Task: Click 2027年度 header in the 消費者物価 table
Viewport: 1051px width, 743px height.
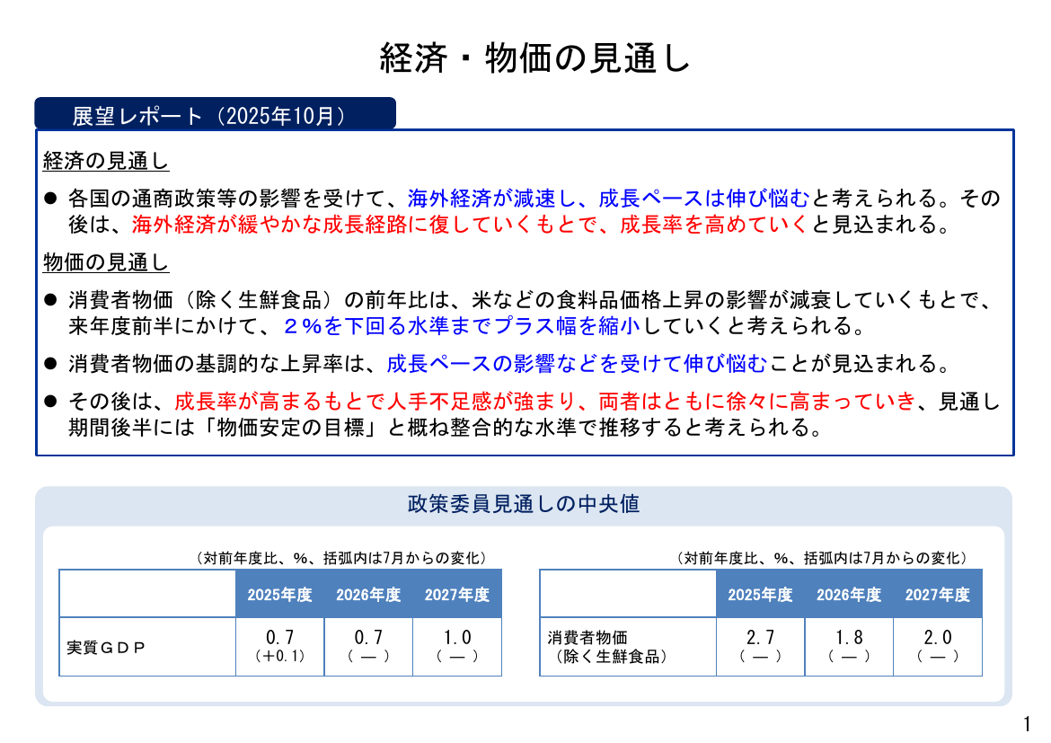Action: click(x=938, y=594)
